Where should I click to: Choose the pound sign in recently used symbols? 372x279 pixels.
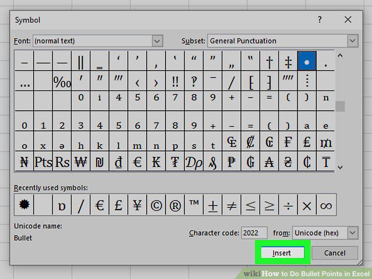(119, 205)
